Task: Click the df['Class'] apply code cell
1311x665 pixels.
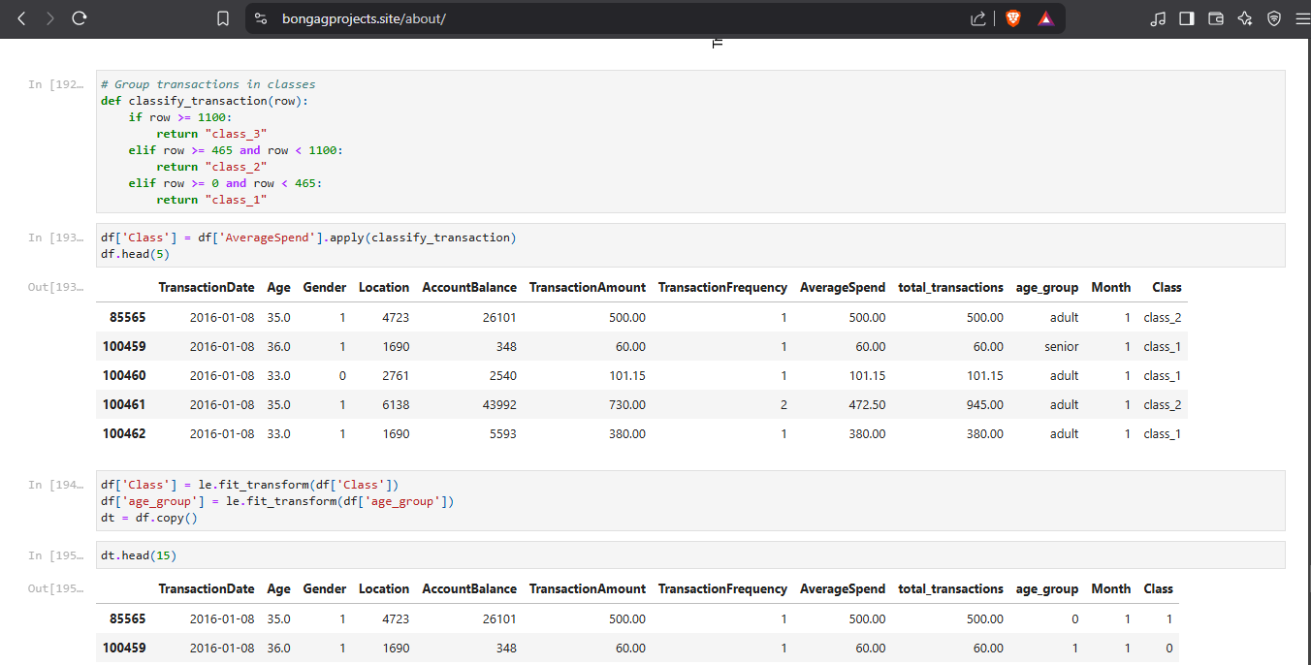Action: (690, 245)
